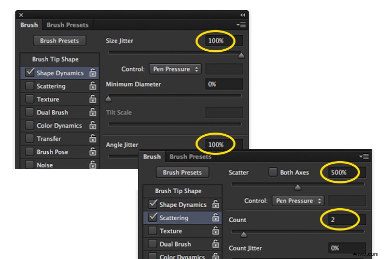Click the Dual Brush lock icon in lower panel

216,243
